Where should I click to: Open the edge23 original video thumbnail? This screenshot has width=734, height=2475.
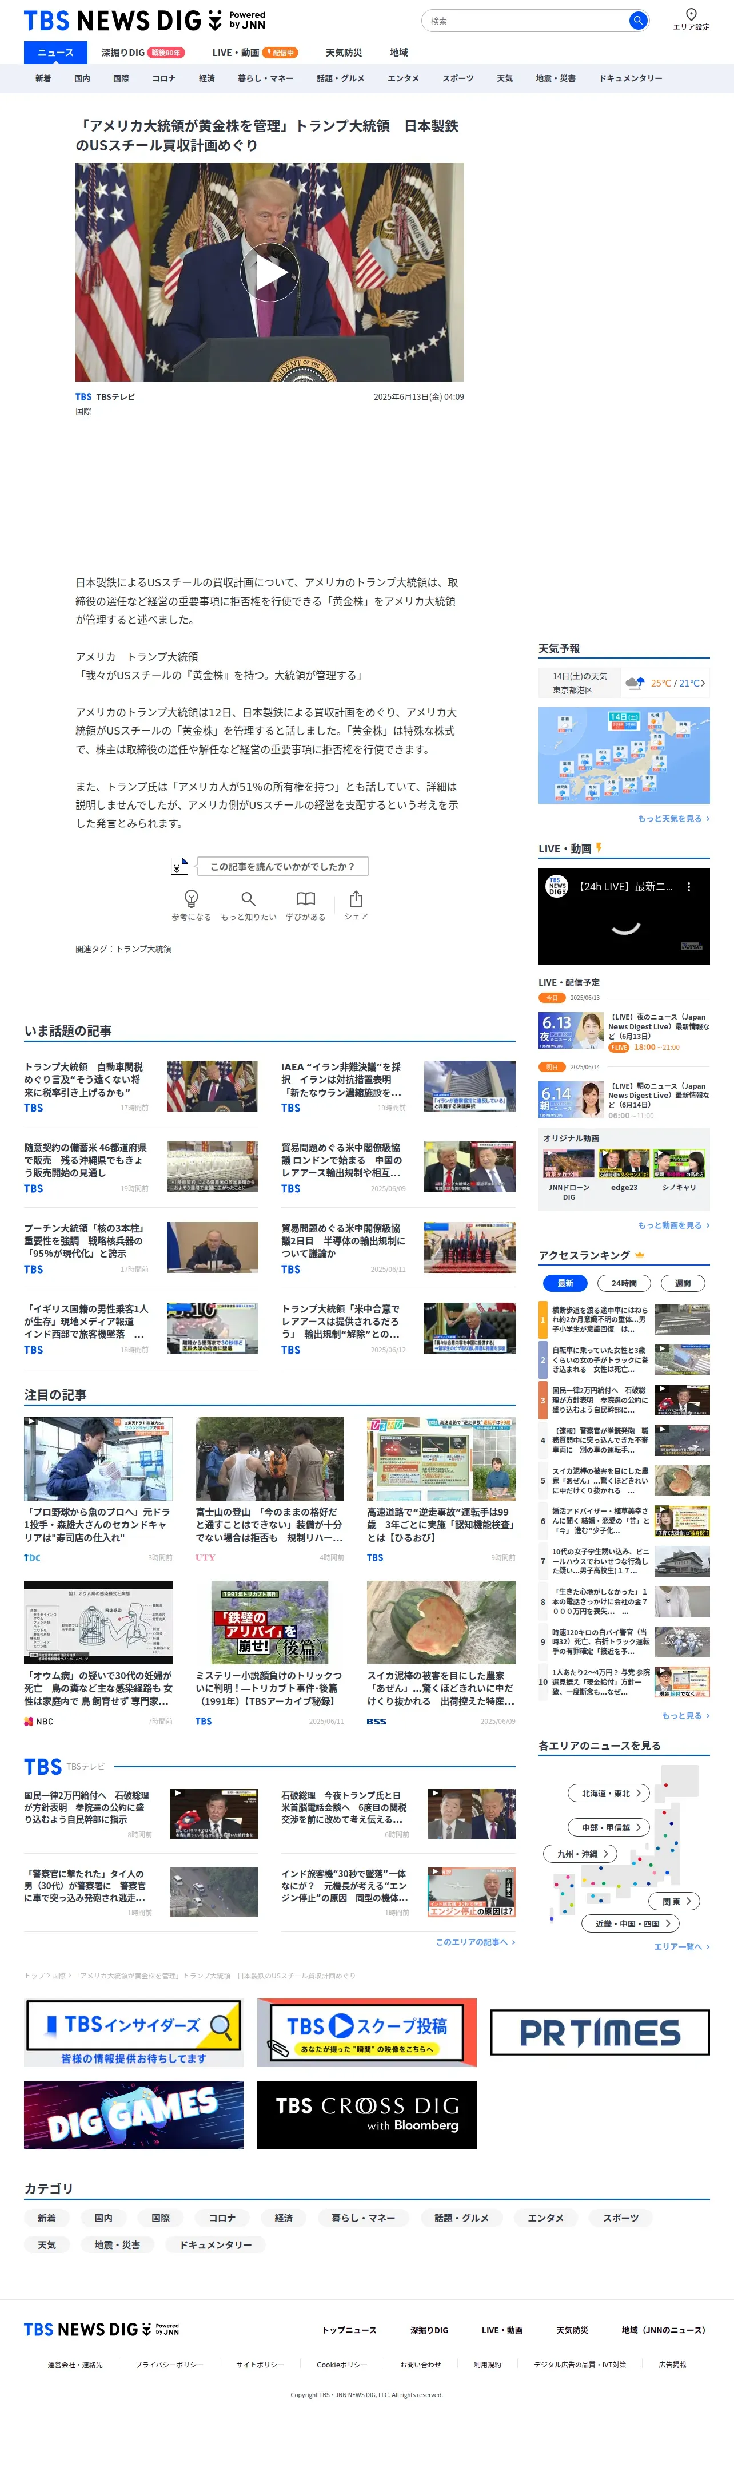625,1163
